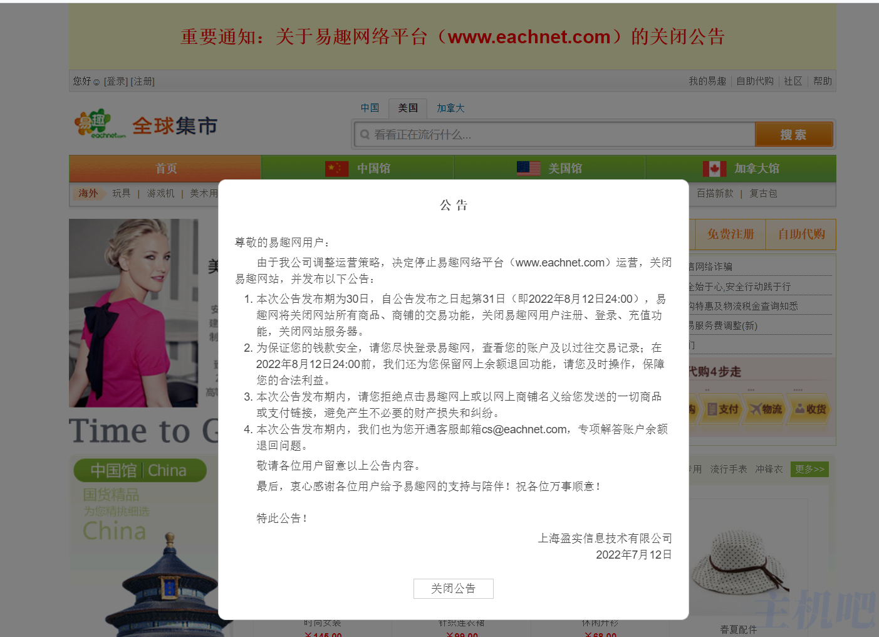
Task: Click the 中国馆 China green badge
Action: 140,470
